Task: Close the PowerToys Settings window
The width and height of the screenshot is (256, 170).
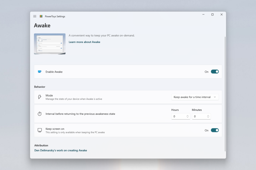Action: click(221, 14)
